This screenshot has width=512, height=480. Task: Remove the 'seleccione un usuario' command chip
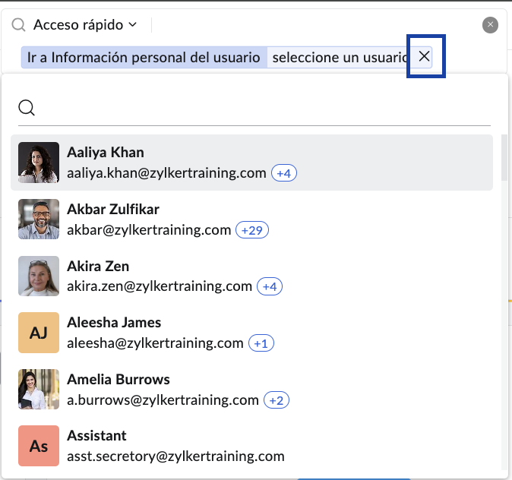(424, 56)
